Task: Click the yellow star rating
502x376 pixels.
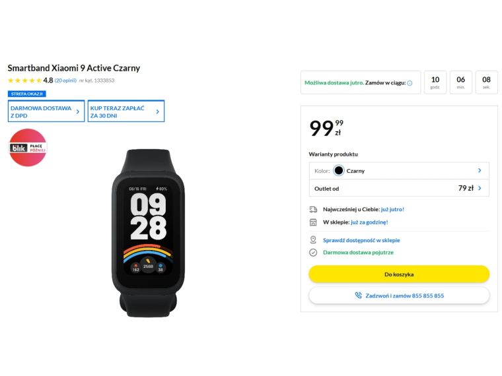Action: (24, 80)
